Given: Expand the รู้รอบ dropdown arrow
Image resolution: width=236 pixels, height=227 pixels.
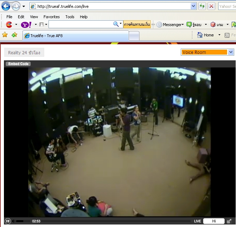Looking at the screenshot, I should point(206,24).
